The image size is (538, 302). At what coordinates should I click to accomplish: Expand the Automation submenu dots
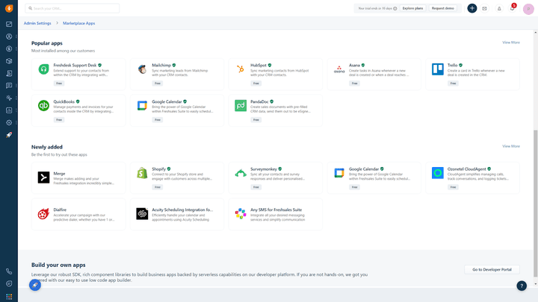16,98
